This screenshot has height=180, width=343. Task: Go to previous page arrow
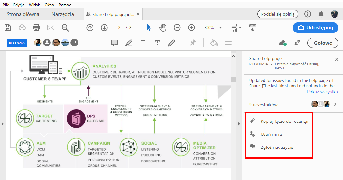click(90, 28)
